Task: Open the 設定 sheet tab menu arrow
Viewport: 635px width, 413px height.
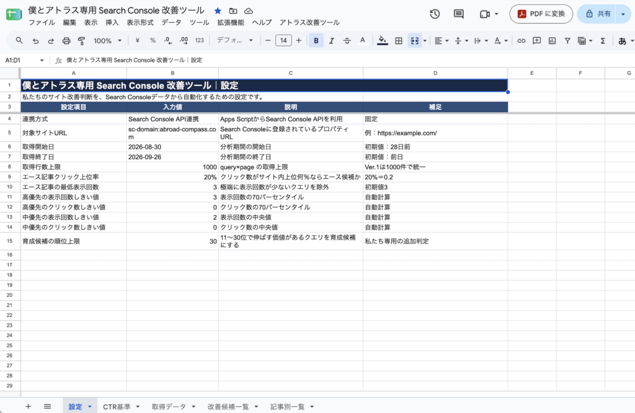Action: (x=89, y=407)
